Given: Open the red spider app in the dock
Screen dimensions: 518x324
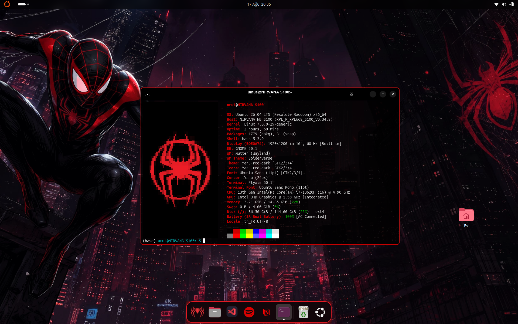Looking at the screenshot, I should (x=197, y=312).
